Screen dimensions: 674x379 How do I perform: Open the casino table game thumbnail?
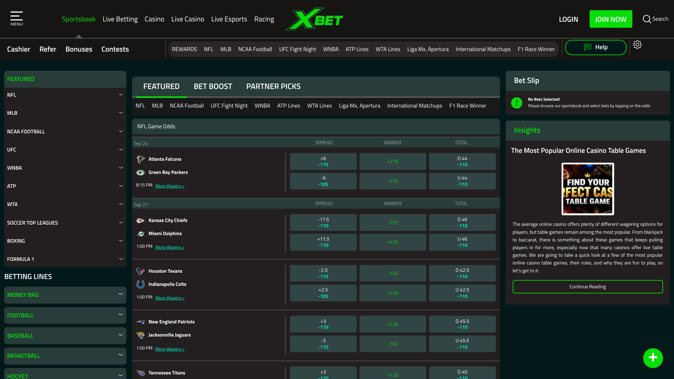pos(588,189)
